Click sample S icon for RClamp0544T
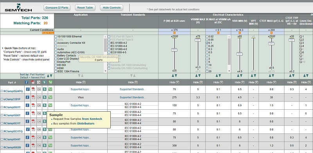313x153 pixels. click(45, 137)
